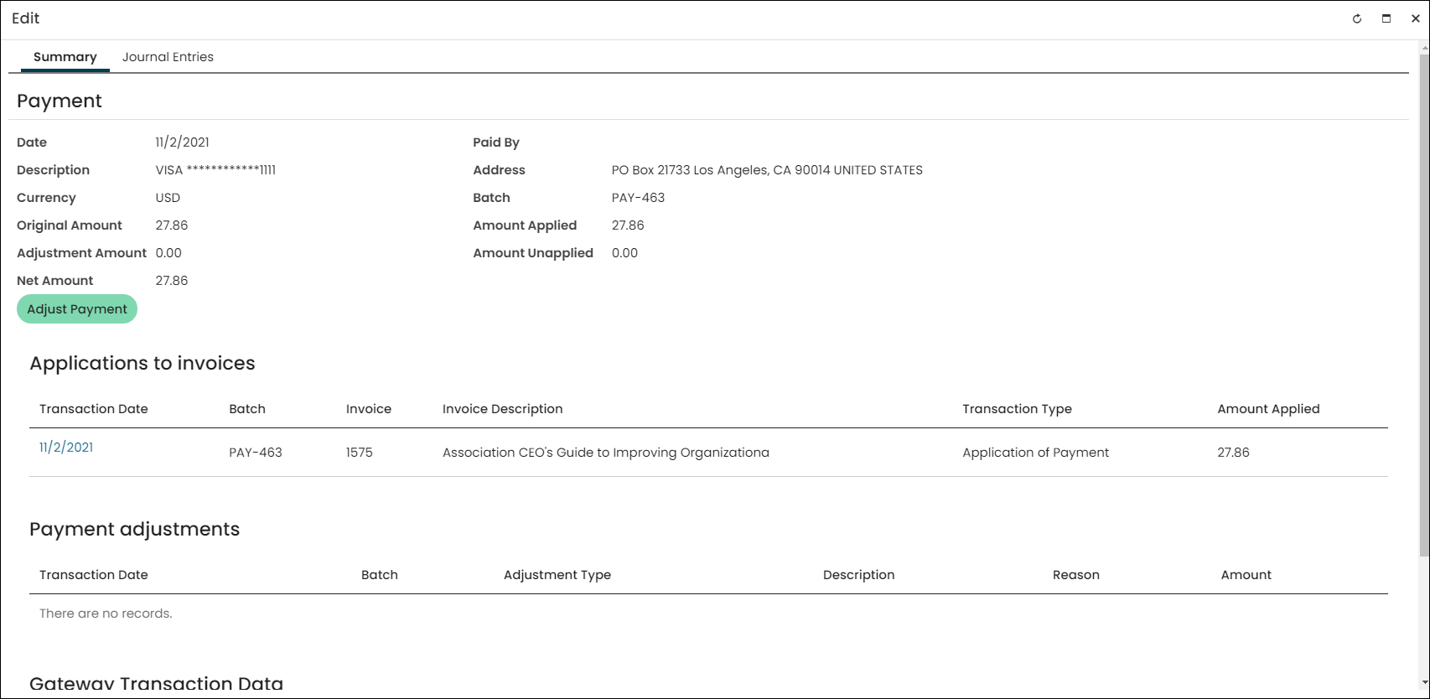The height and width of the screenshot is (699, 1430).
Task: Click the PO Box 21733 address text
Action: point(767,170)
